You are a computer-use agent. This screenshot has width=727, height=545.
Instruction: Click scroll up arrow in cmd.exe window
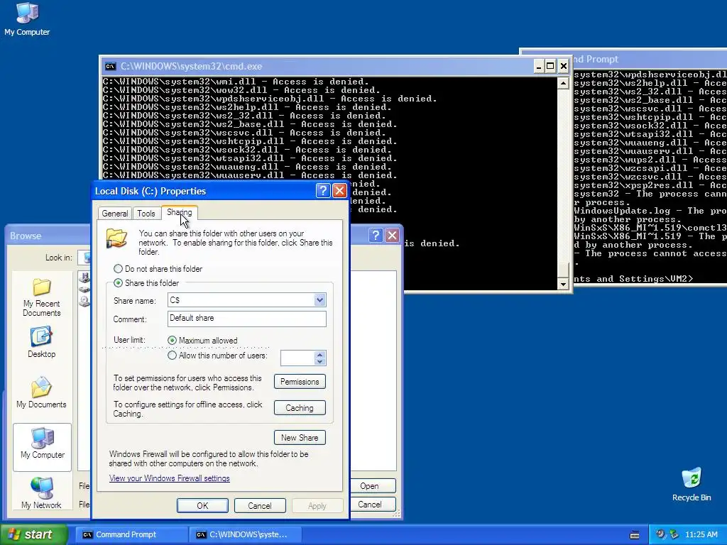563,83
